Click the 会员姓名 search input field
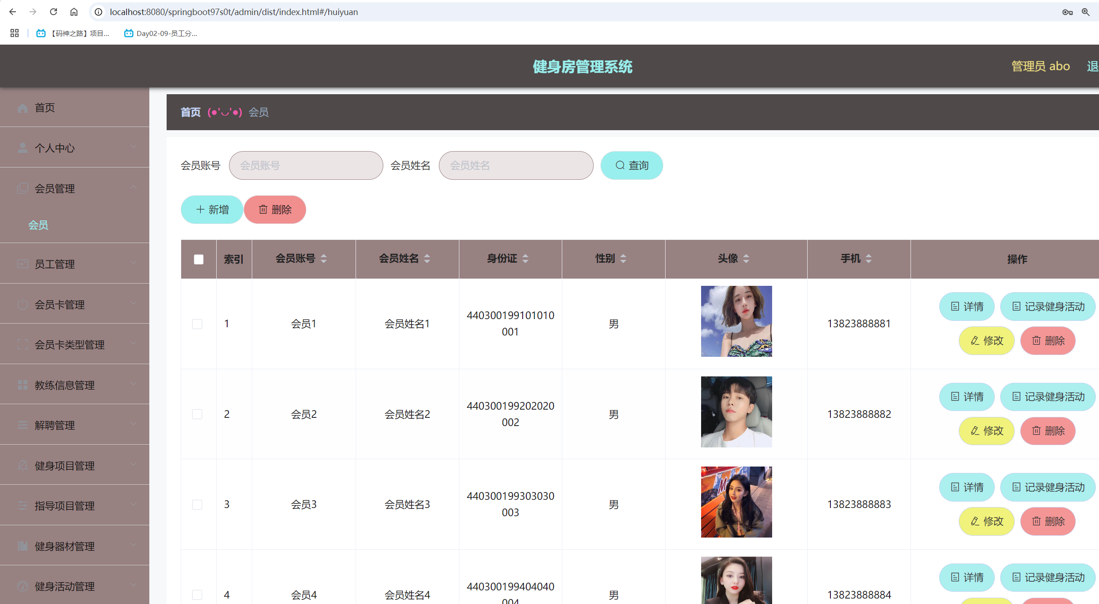Screen dimensions: 1099x604 [x=516, y=165]
